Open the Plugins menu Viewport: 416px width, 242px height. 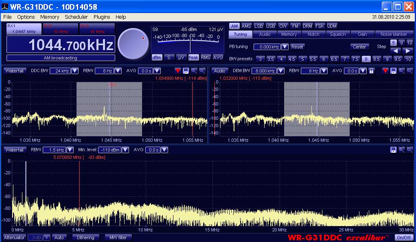102,17
